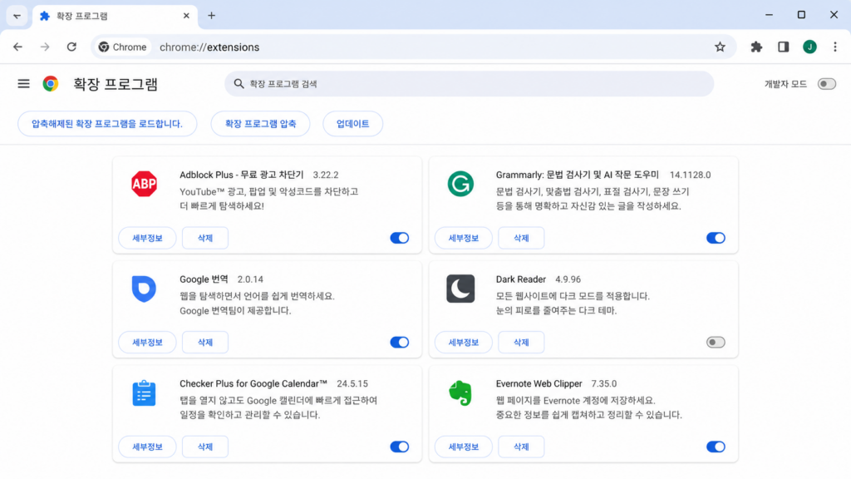Bookmark this page with star icon

720,47
